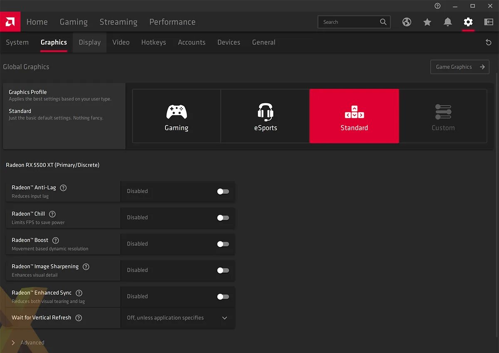Image resolution: width=499 pixels, height=353 pixels.
Task: Switch to the Video tab
Action: 121,42
